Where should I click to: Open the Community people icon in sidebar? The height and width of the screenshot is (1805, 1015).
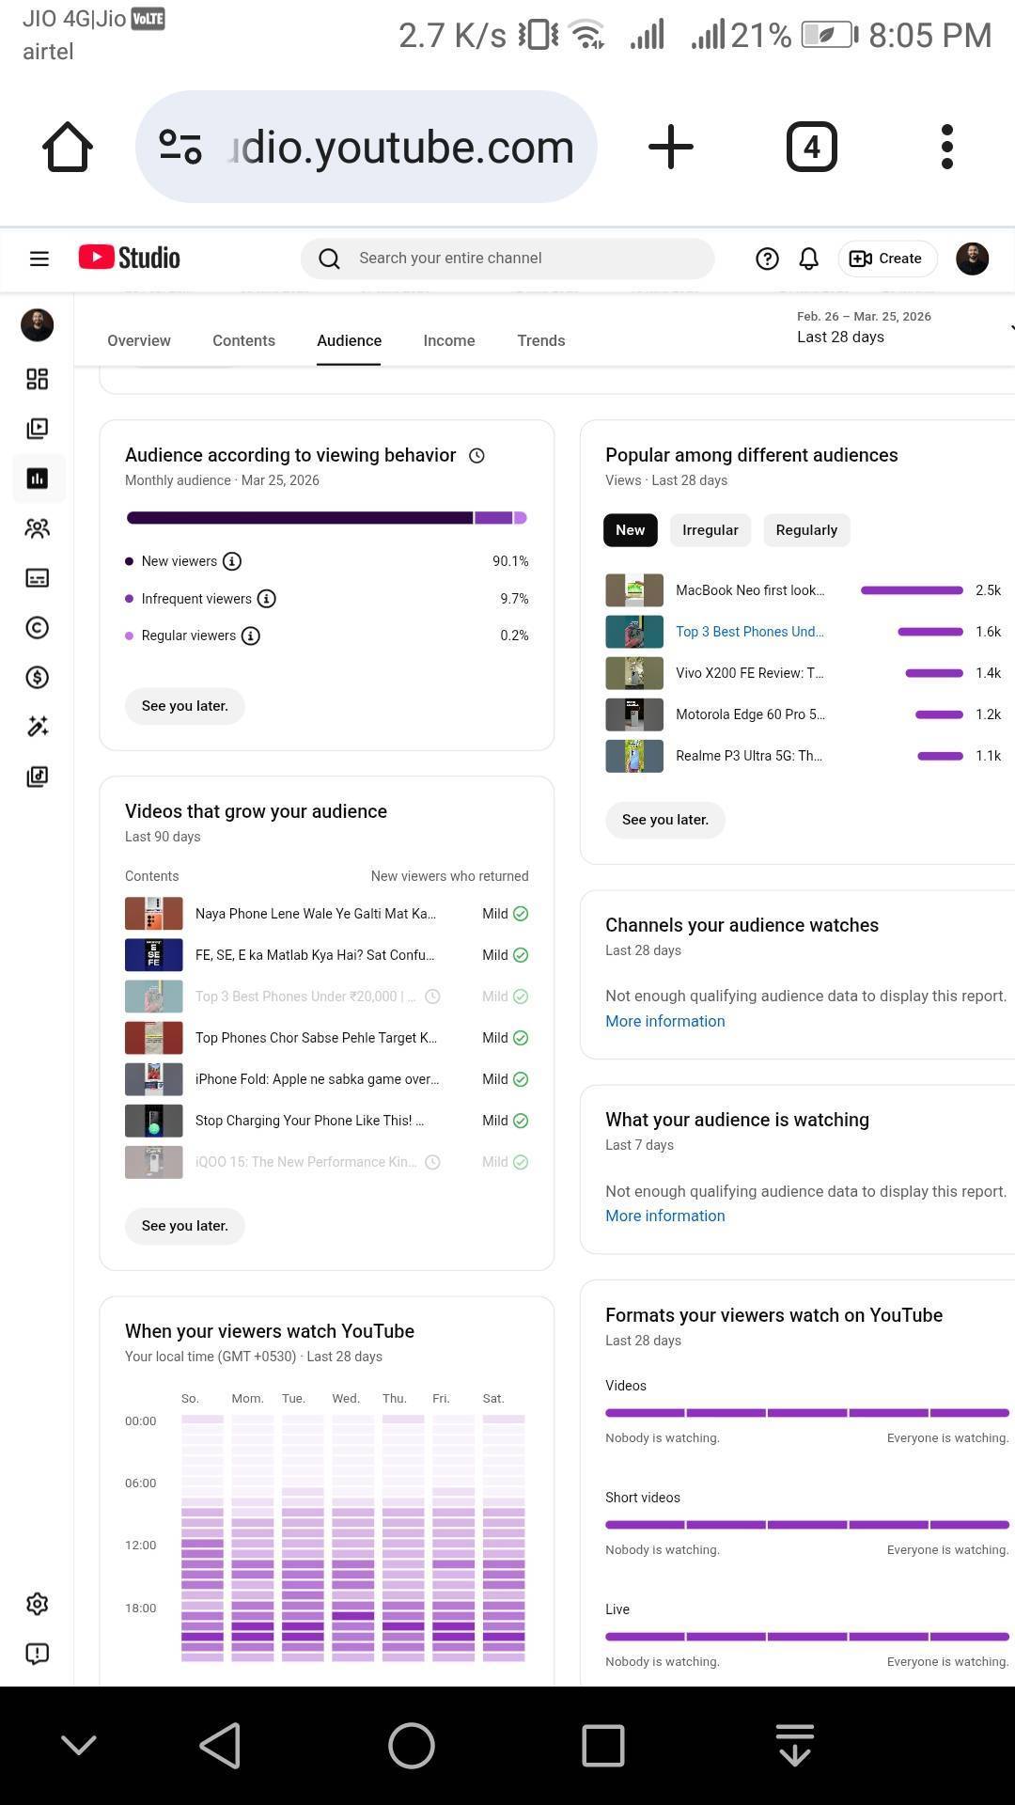[38, 528]
